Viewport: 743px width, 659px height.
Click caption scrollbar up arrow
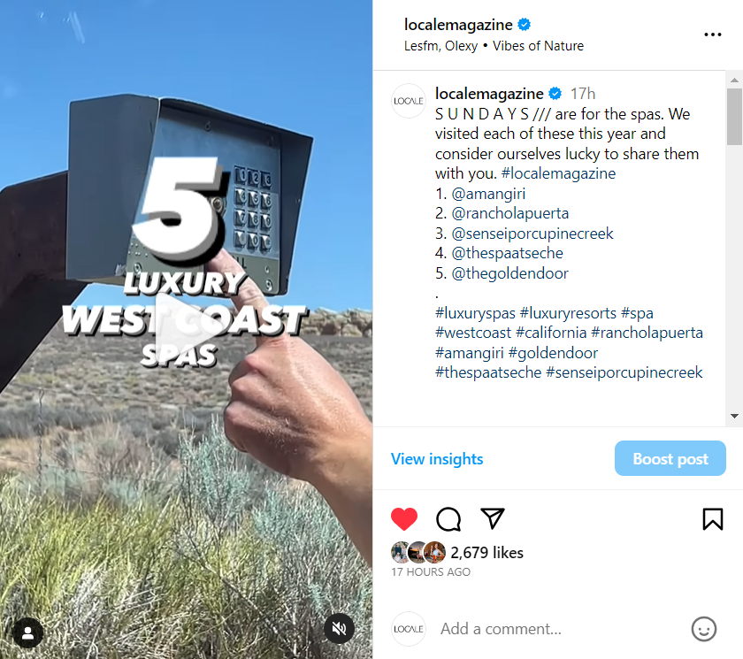(734, 80)
